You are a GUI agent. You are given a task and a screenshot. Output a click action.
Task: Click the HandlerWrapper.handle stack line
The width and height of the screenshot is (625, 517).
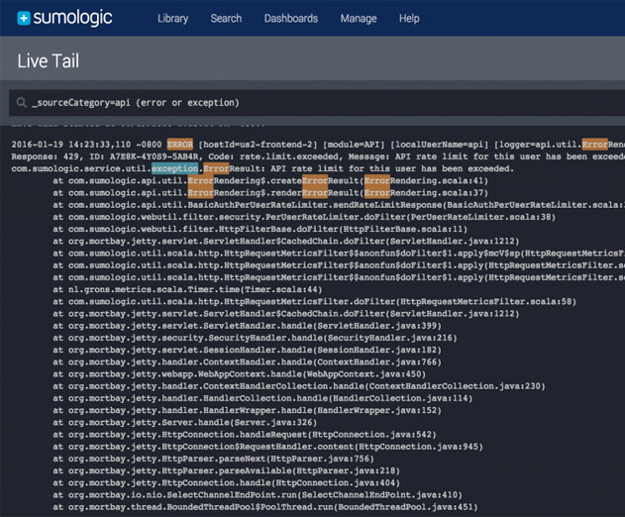click(248, 410)
